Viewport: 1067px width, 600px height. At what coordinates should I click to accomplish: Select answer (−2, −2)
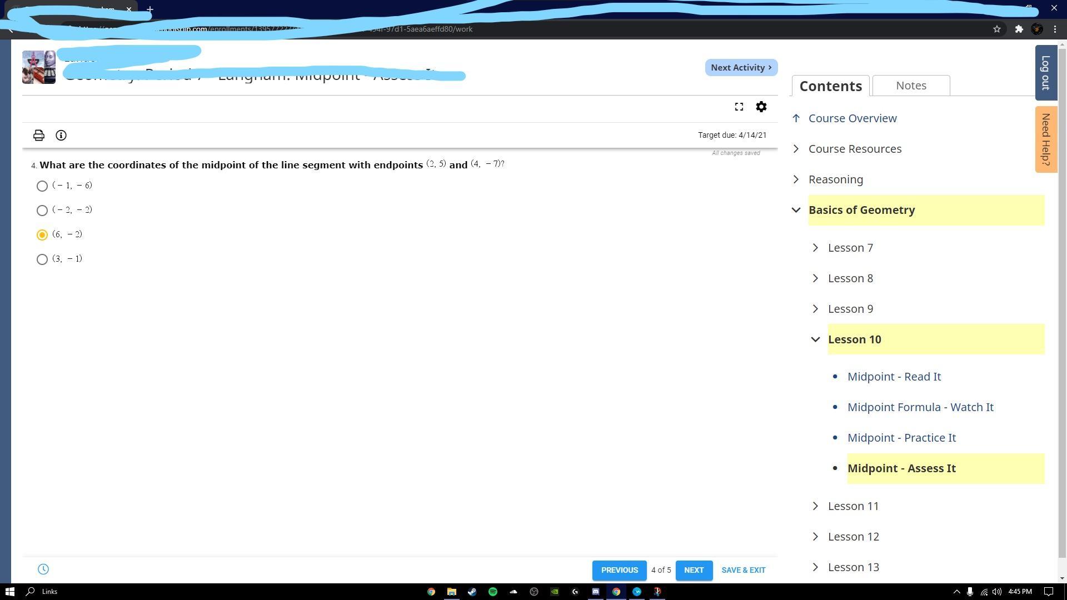[42, 211]
